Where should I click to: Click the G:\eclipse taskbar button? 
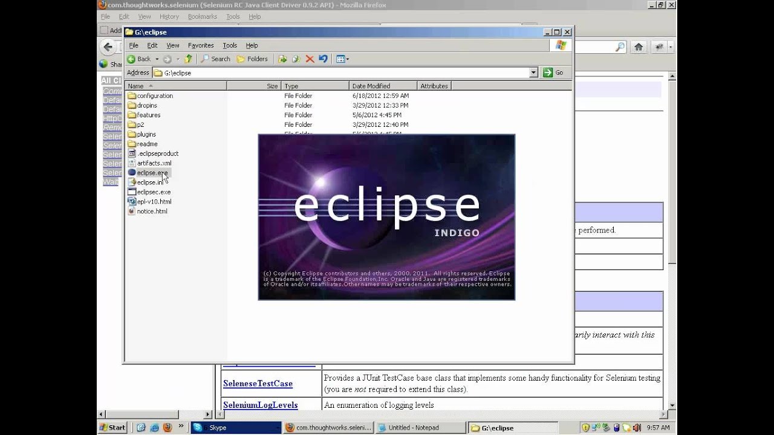tap(513, 428)
